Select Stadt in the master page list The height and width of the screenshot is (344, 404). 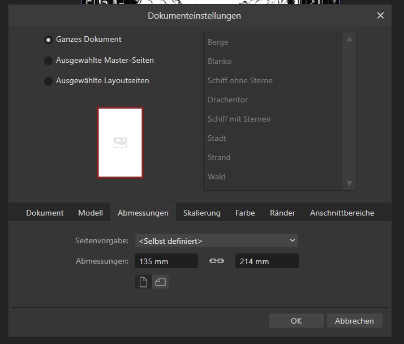tap(273, 139)
